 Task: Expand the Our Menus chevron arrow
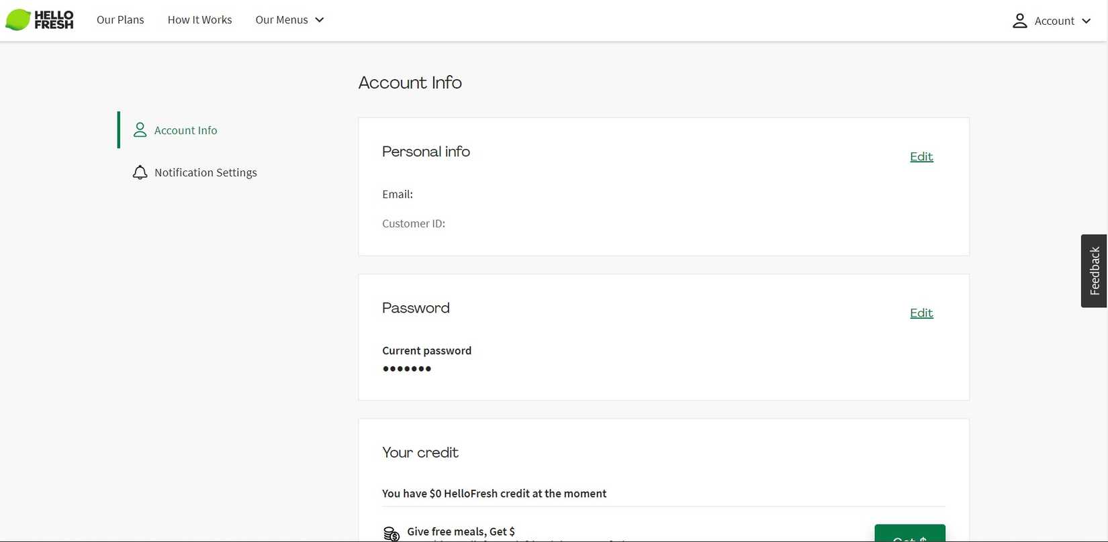point(320,20)
